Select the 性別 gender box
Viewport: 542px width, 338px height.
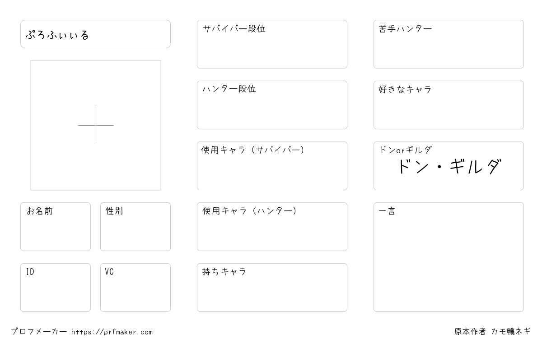coord(135,227)
